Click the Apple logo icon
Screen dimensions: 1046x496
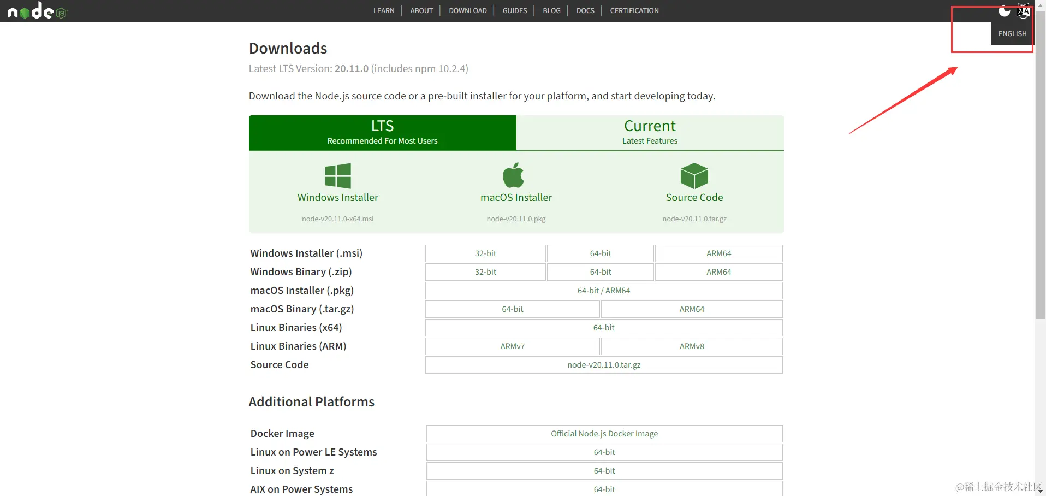pyautogui.click(x=513, y=175)
